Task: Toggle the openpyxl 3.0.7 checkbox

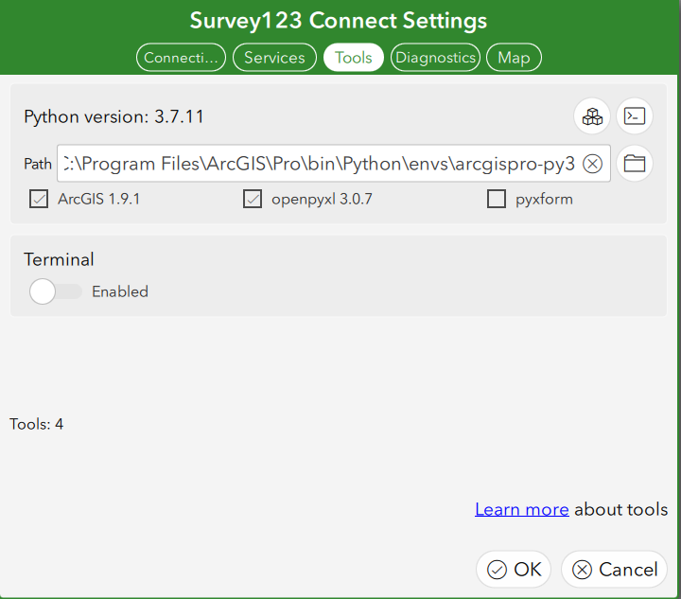Action: pos(253,199)
